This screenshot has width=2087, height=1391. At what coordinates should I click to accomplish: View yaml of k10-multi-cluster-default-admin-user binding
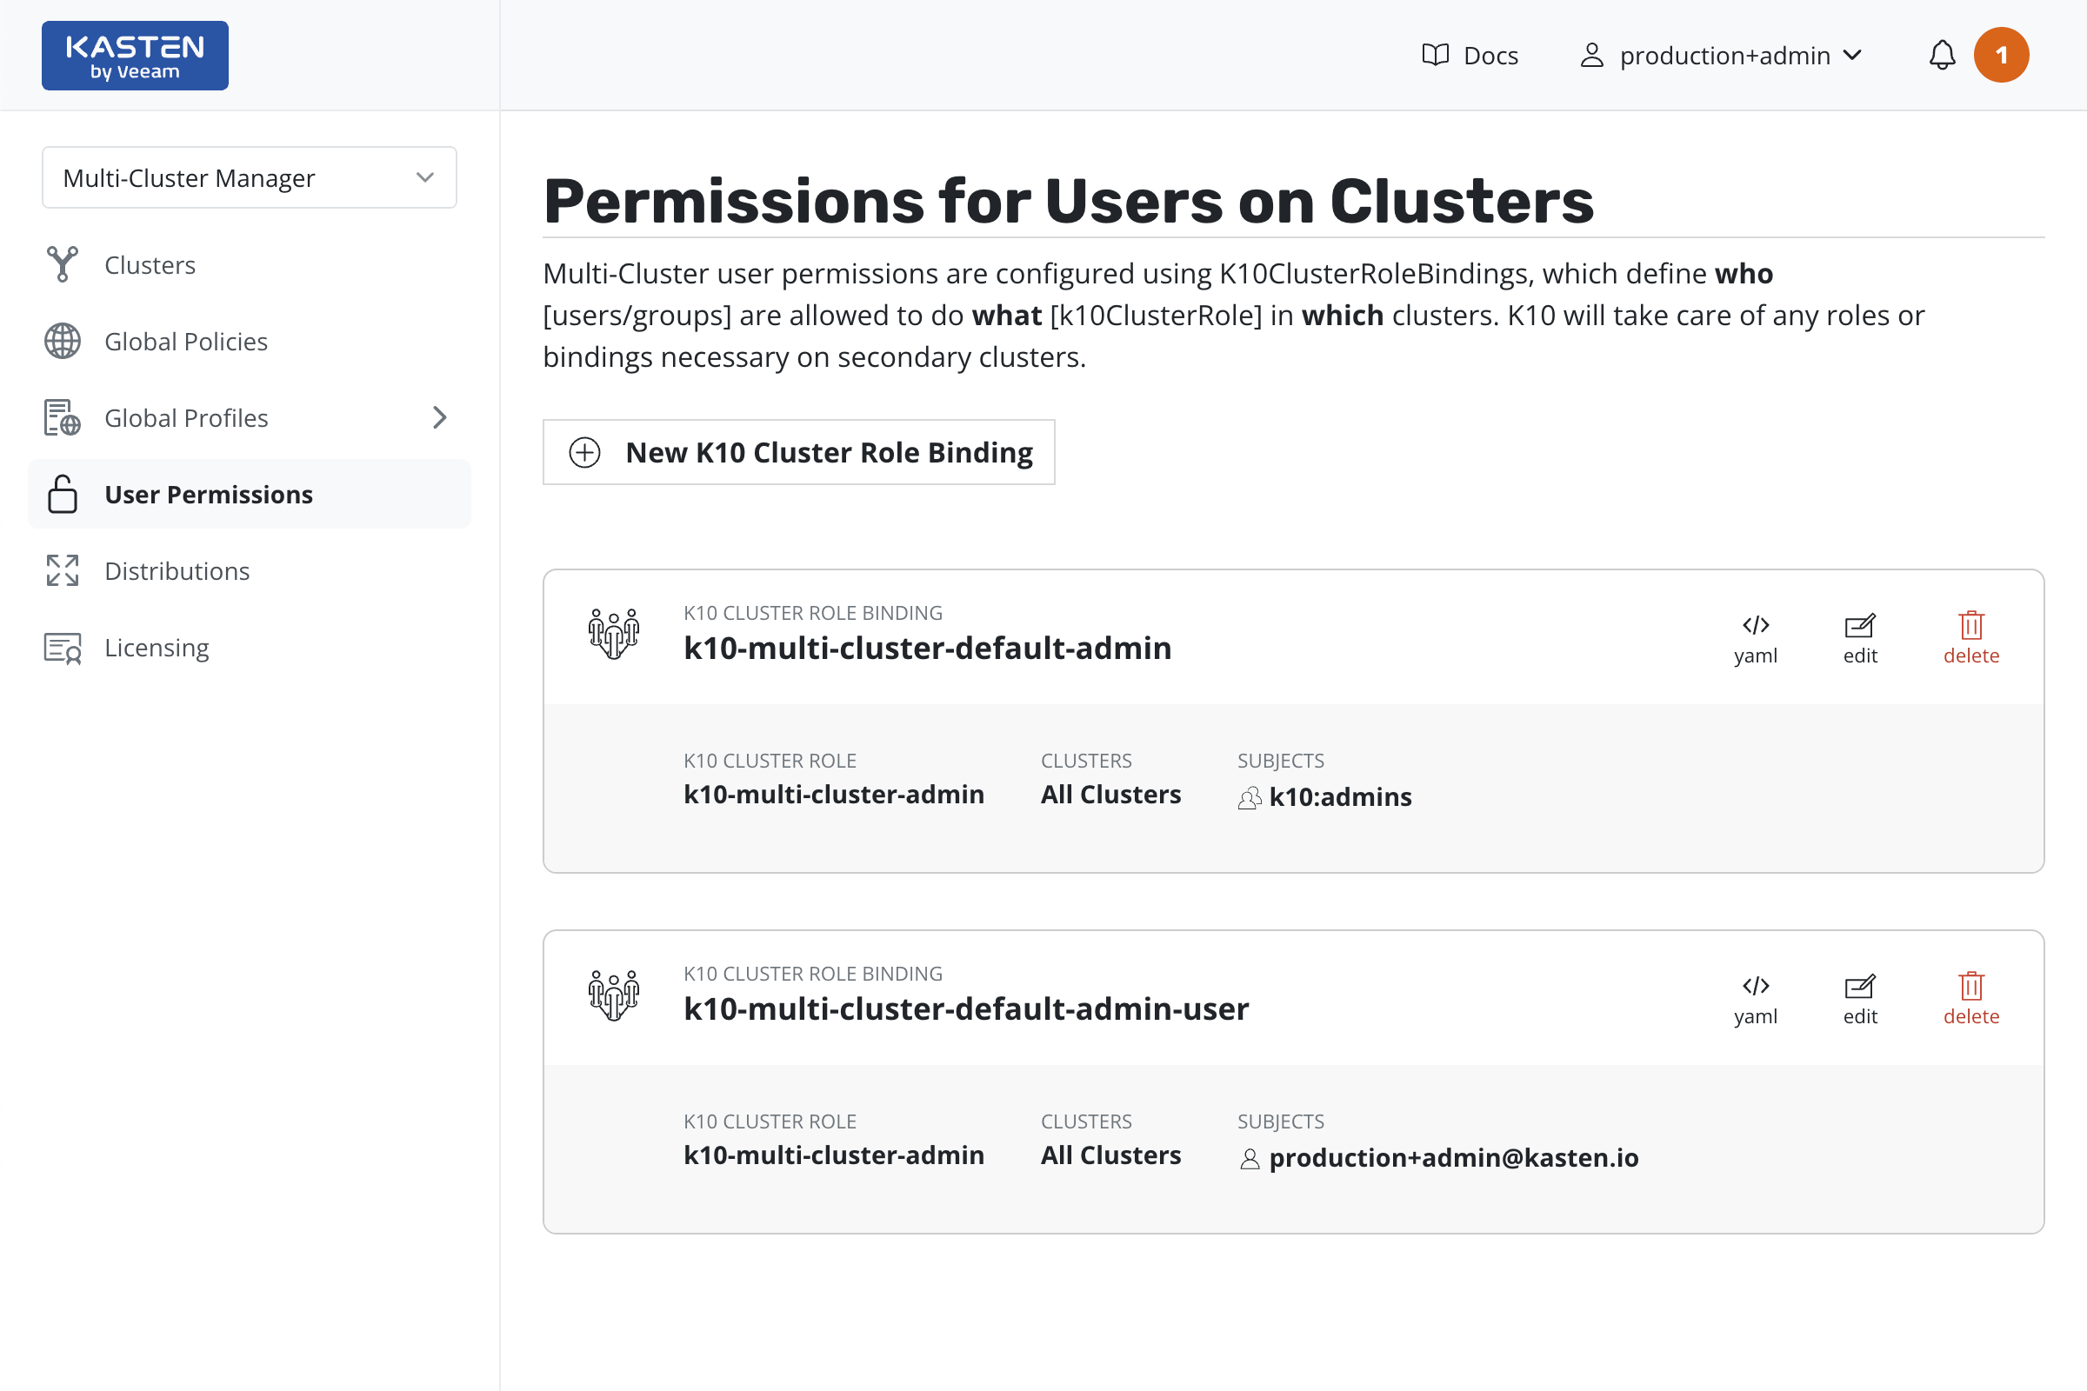(x=1755, y=999)
